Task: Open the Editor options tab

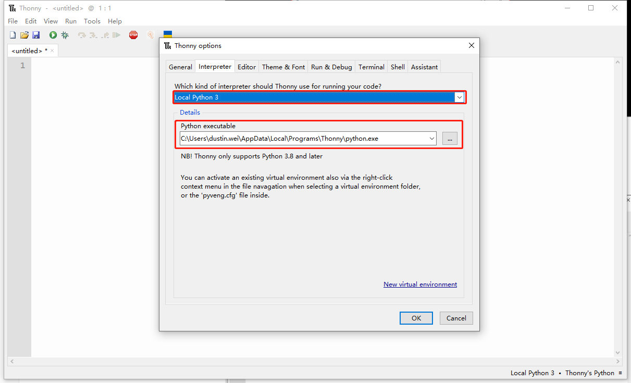Action: 246,67
